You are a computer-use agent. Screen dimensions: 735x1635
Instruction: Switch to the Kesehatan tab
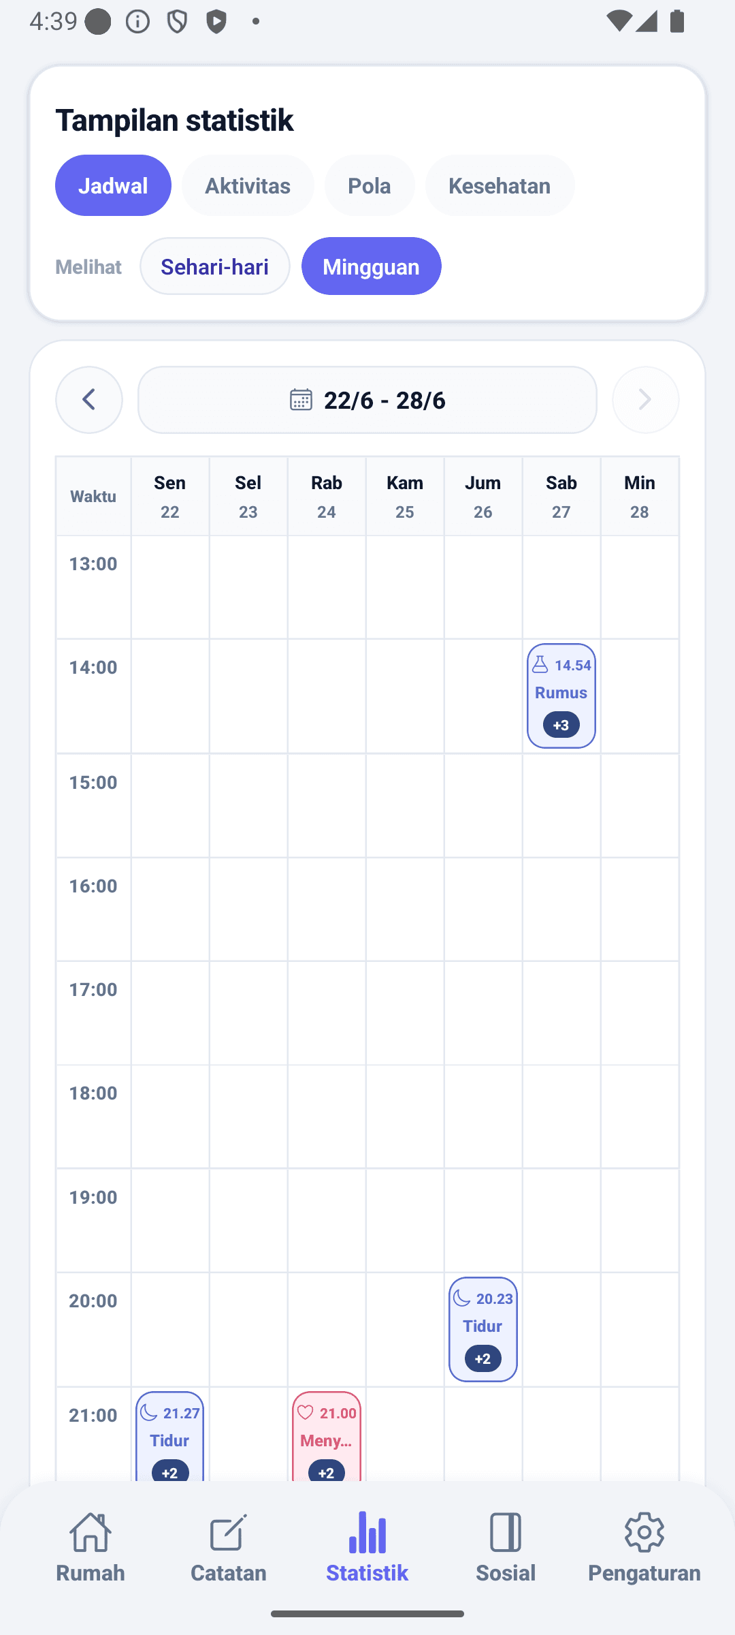[500, 185]
